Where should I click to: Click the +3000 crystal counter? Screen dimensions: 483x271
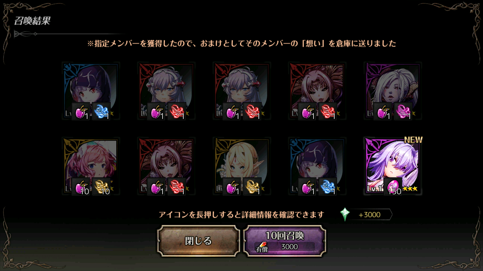point(369,215)
